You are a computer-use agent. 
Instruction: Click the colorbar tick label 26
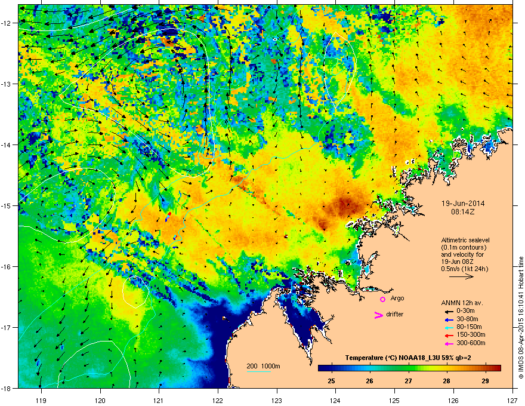click(x=370, y=381)
